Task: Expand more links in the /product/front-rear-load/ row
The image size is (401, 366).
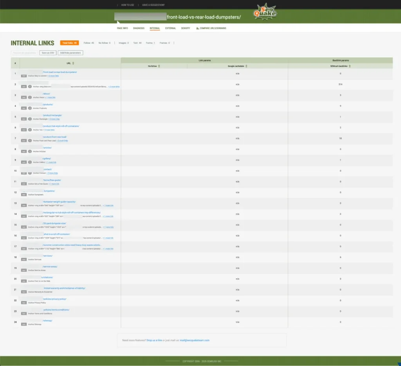Action: 62,141
